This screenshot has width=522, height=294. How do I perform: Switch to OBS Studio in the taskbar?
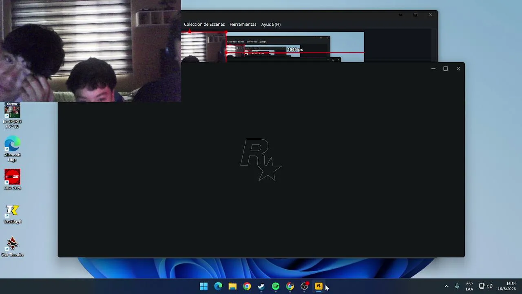click(304, 286)
